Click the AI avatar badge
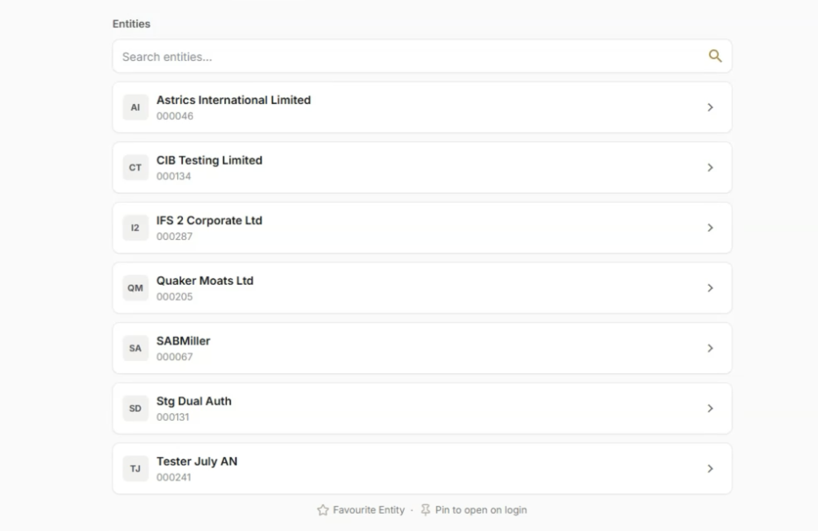Viewport: 818px width, 531px height. pyautogui.click(x=135, y=108)
